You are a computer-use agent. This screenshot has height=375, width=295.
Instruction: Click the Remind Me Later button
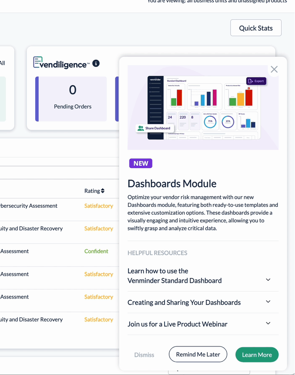198,354
